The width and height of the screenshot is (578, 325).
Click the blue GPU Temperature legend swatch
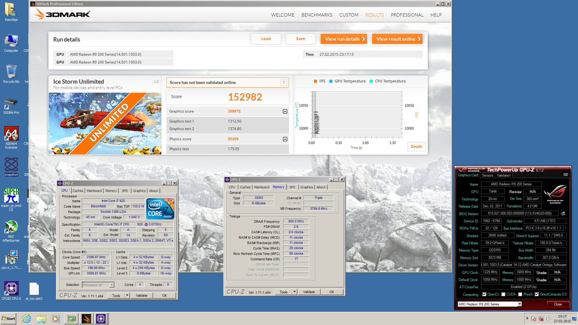[x=331, y=81]
